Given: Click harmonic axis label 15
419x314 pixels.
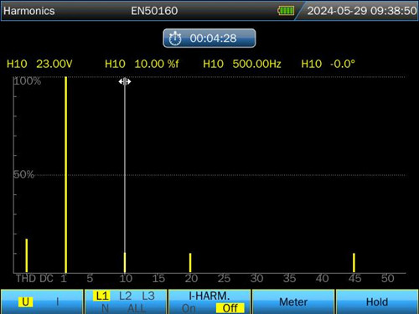Looking at the screenshot, I should (158, 279).
